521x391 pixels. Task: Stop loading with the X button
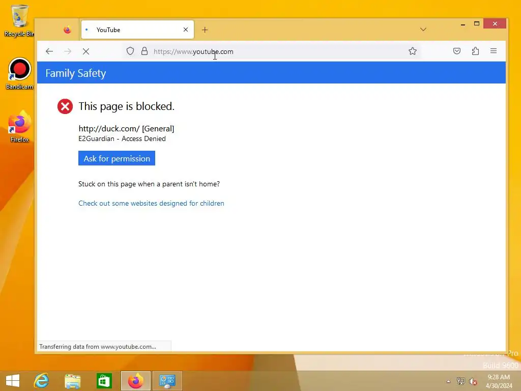(85, 51)
